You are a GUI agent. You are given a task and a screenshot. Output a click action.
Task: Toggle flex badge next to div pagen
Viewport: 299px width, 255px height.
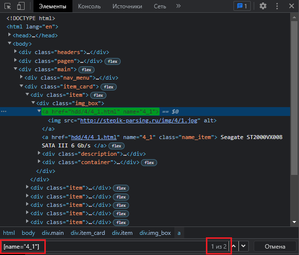click(112, 61)
